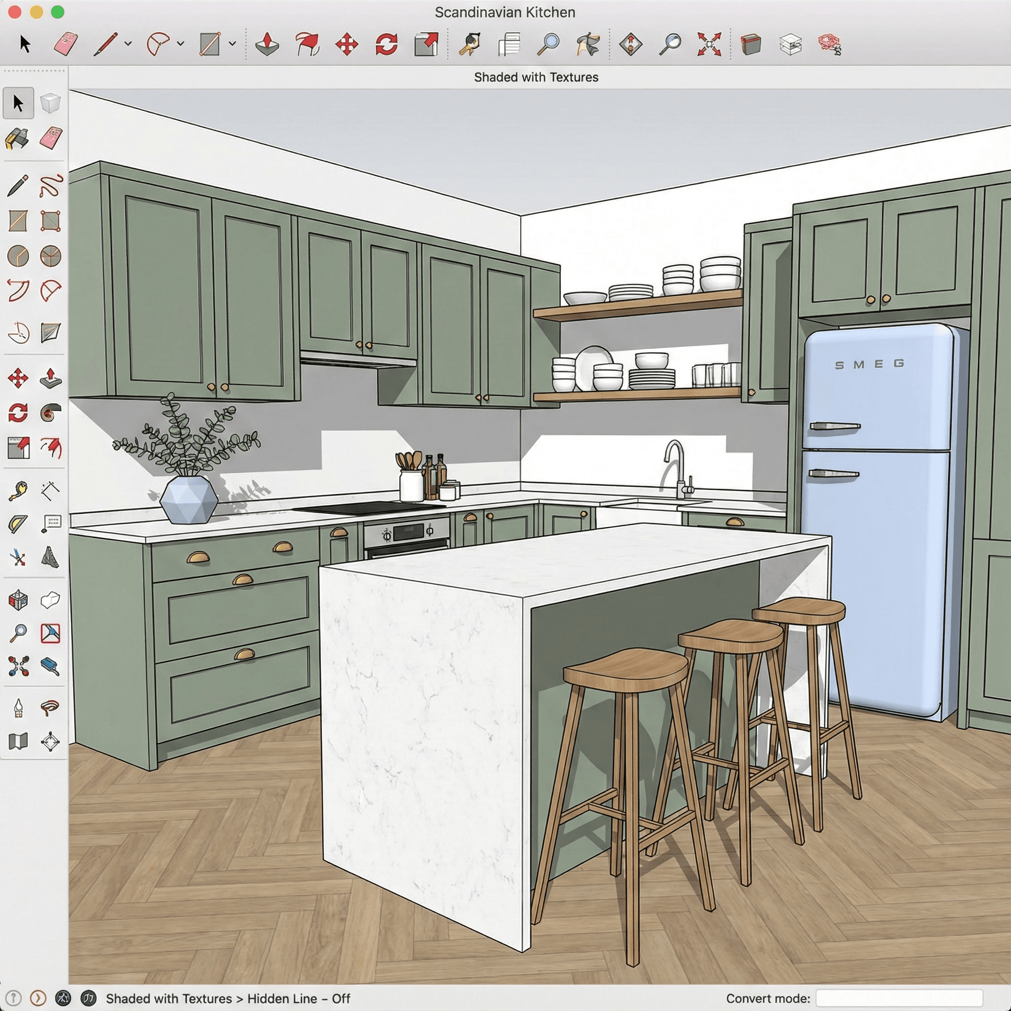This screenshot has width=1011, height=1011.
Task: Open the 3D Warehouse toolbar button
Action: click(x=750, y=44)
